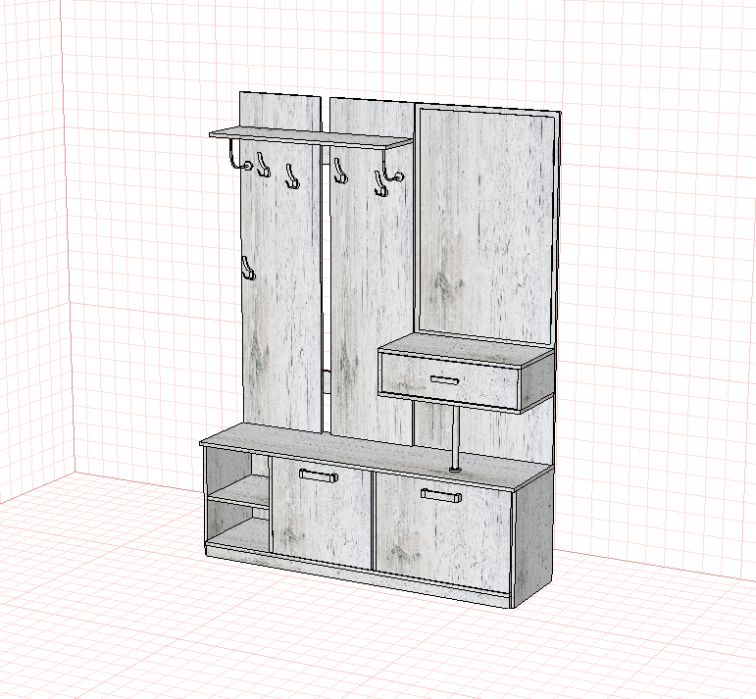This screenshot has height=699, width=756.
Task: Select the left cabinet door handle
Action: point(319,474)
